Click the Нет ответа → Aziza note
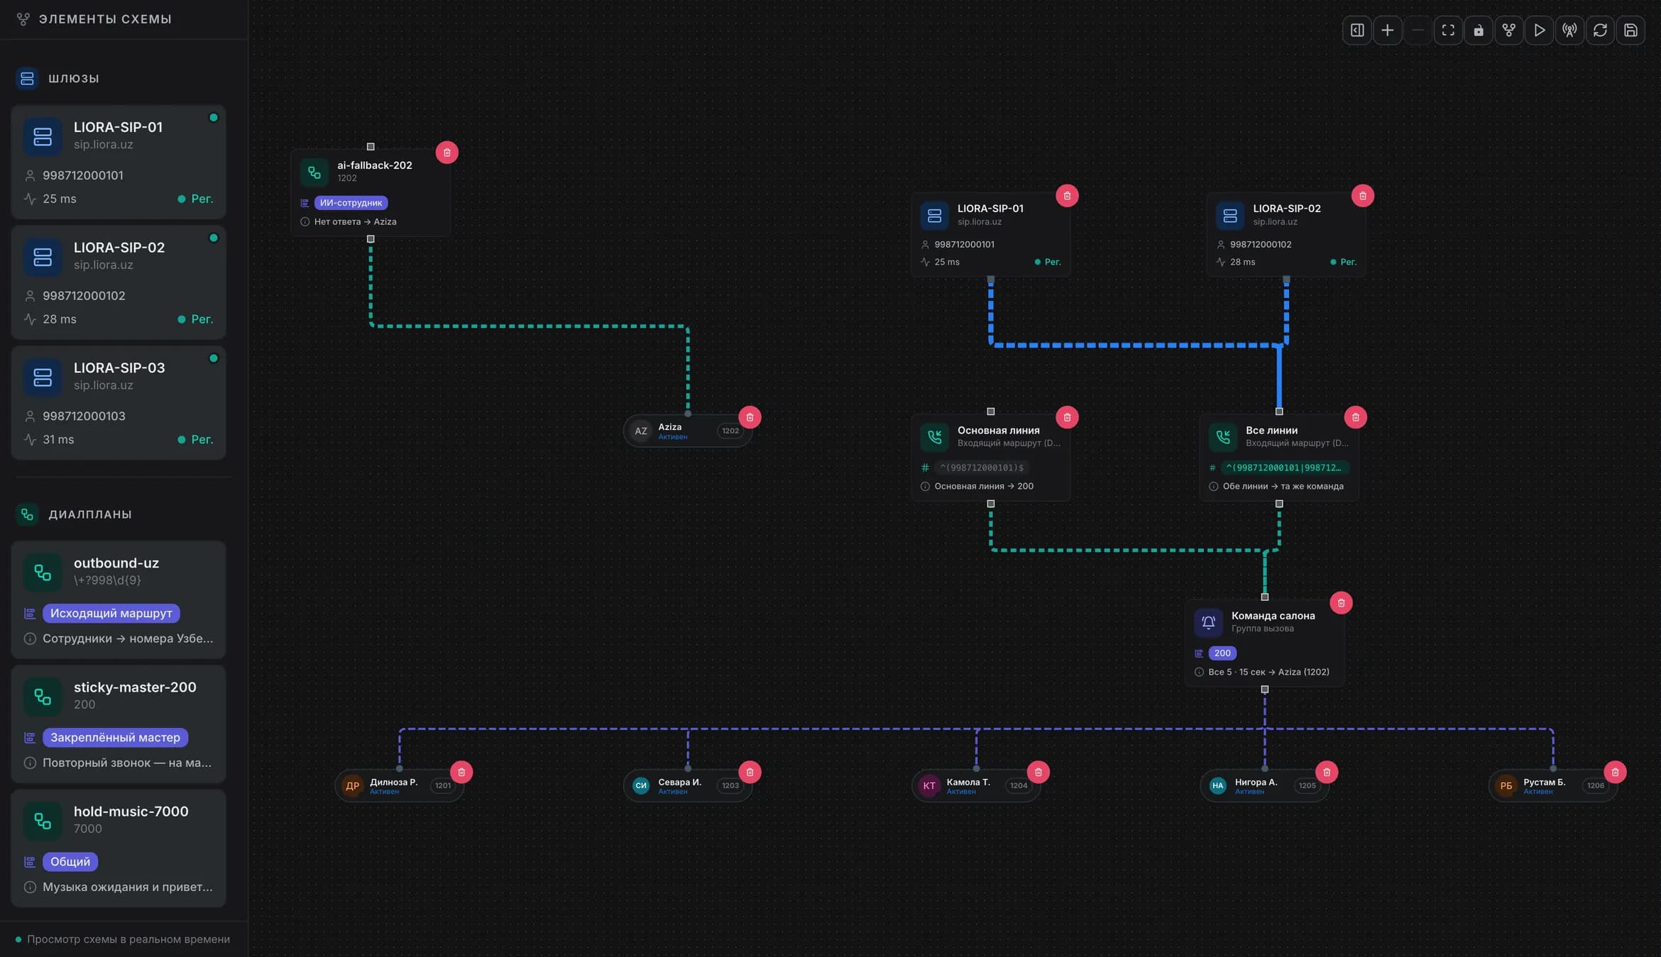The image size is (1661, 957). pyautogui.click(x=355, y=222)
